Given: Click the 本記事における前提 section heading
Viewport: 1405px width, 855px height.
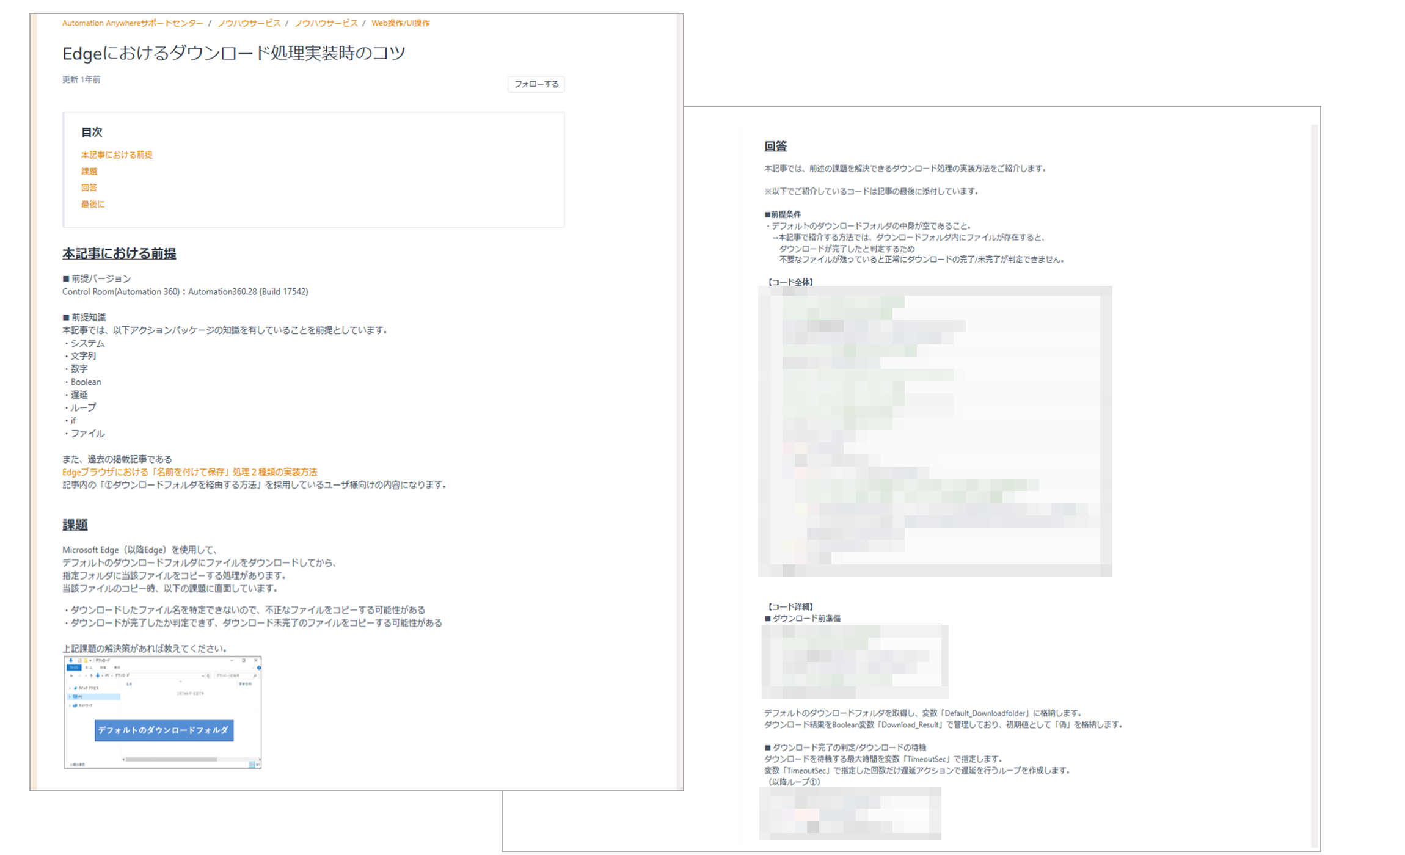Looking at the screenshot, I should click(x=119, y=253).
